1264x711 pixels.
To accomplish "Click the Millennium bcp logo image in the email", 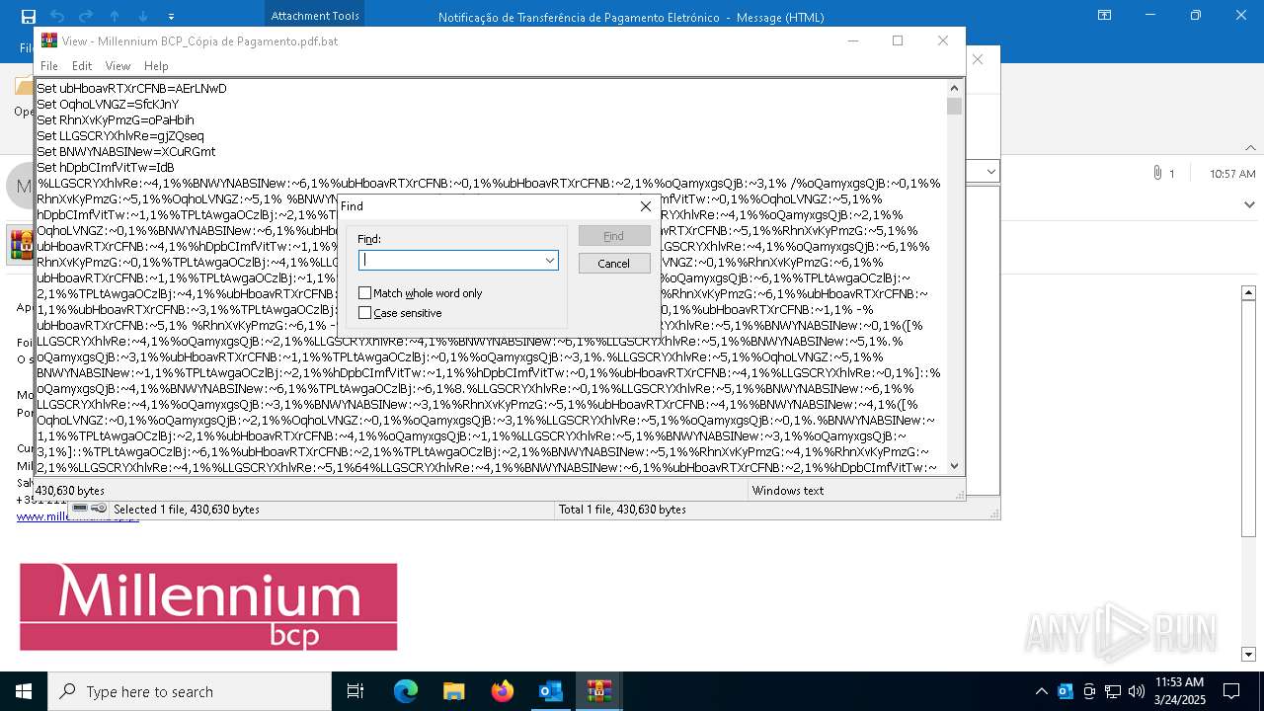I will coord(208,607).
